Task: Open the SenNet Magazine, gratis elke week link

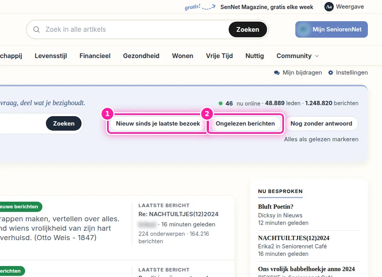Action: (267, 7)
